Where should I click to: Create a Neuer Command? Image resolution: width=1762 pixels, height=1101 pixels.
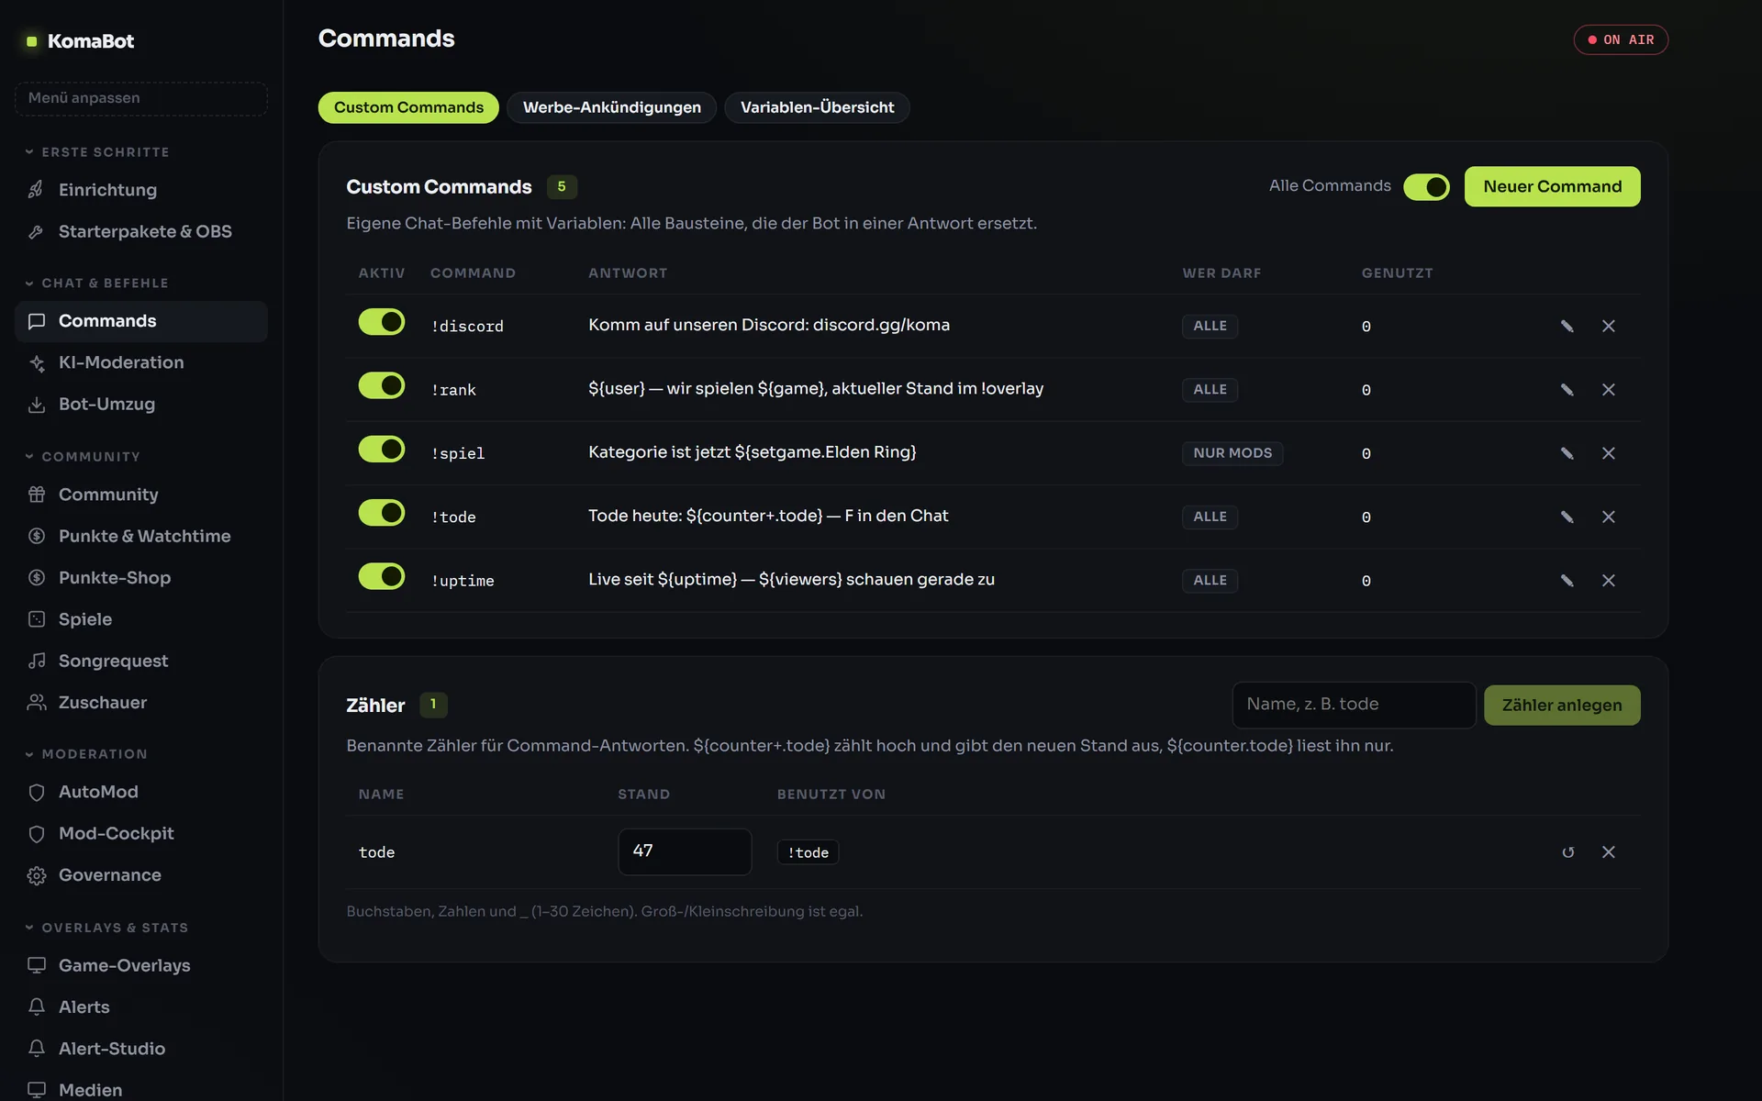click(1552, 186)
